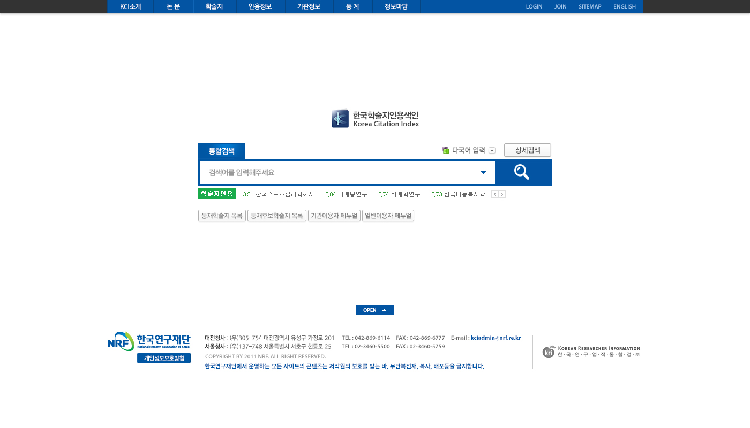Image resolution: width=750 pixels, height=428 pixels.
Task: Open the 정보마당 menu
Action: (396, 7)
